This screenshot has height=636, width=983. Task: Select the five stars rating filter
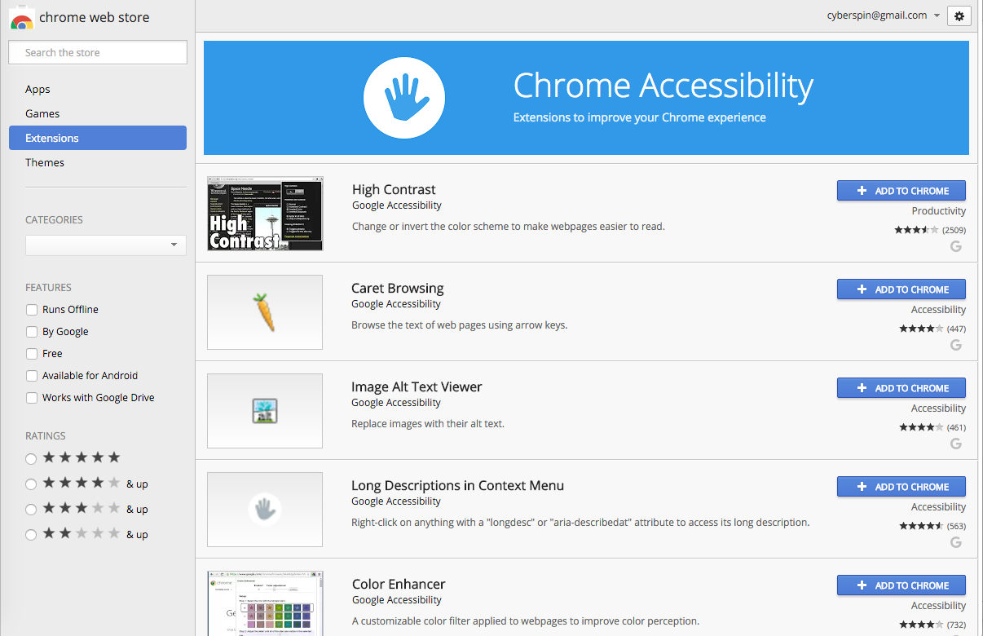coord(31,459)
